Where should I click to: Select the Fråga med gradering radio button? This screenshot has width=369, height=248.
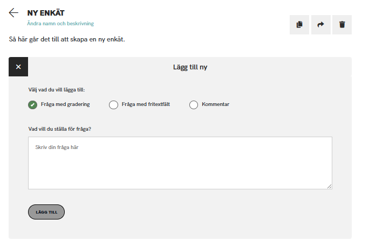tap(32, 105)
